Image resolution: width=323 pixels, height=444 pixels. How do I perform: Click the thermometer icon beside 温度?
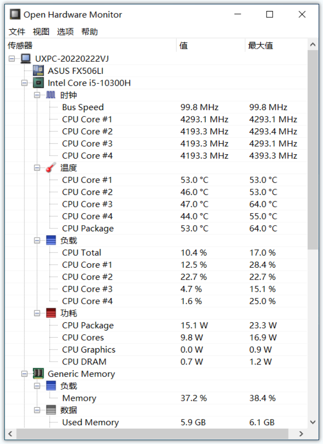click(x=51, y=168)
